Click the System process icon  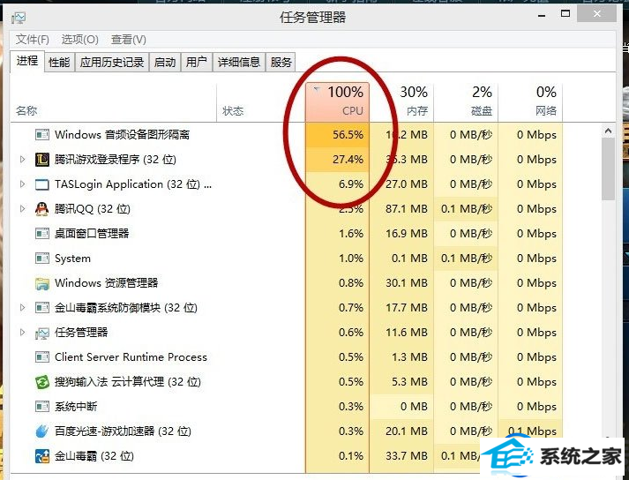pos(42,258)
